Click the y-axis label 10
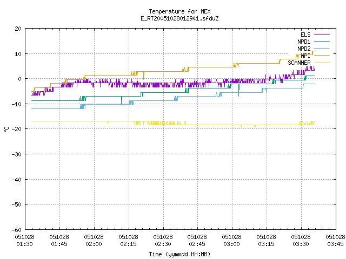 [18, 54]
